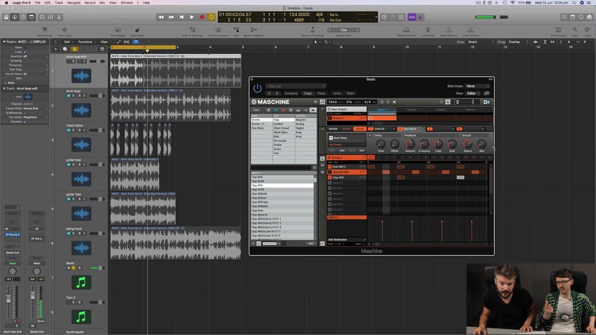This screenshot has width=596, height=335.
Task: Click the Join regions icon
Action: 236,30
